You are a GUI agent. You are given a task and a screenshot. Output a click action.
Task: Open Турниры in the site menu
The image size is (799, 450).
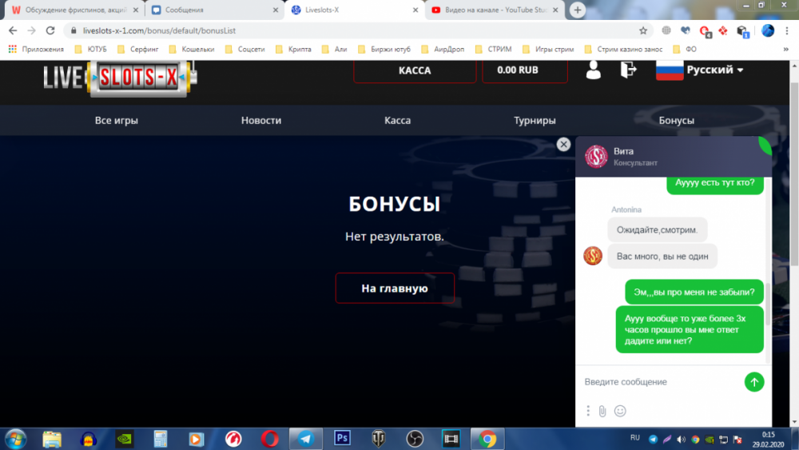[x=535, y=121]
